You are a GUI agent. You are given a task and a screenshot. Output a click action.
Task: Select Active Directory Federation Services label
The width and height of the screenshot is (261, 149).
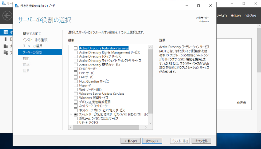pos(104,48)
